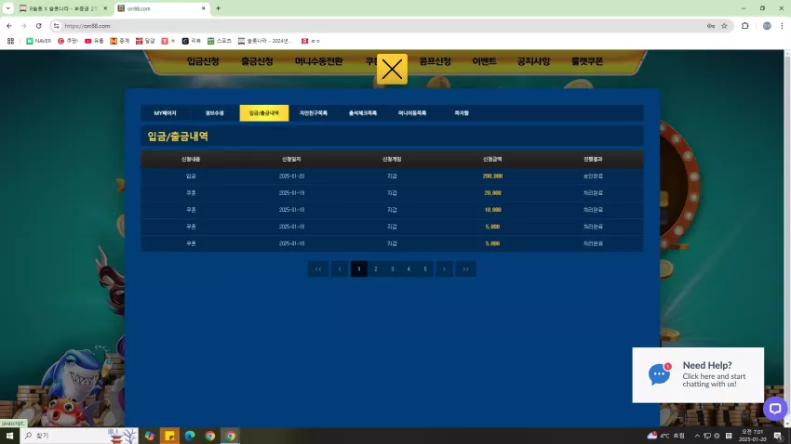
Task: Open a new browser tab
Action: (x=219, y=8)
